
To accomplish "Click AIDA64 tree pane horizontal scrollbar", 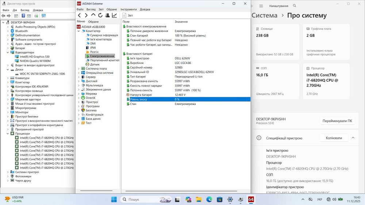I will pyautogui.click(x=96, y=191).
